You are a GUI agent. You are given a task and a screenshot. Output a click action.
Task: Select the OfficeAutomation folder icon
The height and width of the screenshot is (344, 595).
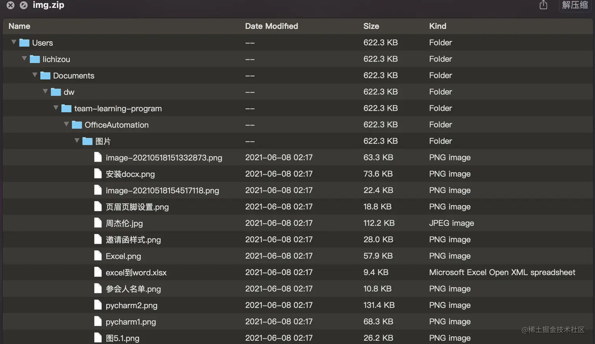point(77,125)
